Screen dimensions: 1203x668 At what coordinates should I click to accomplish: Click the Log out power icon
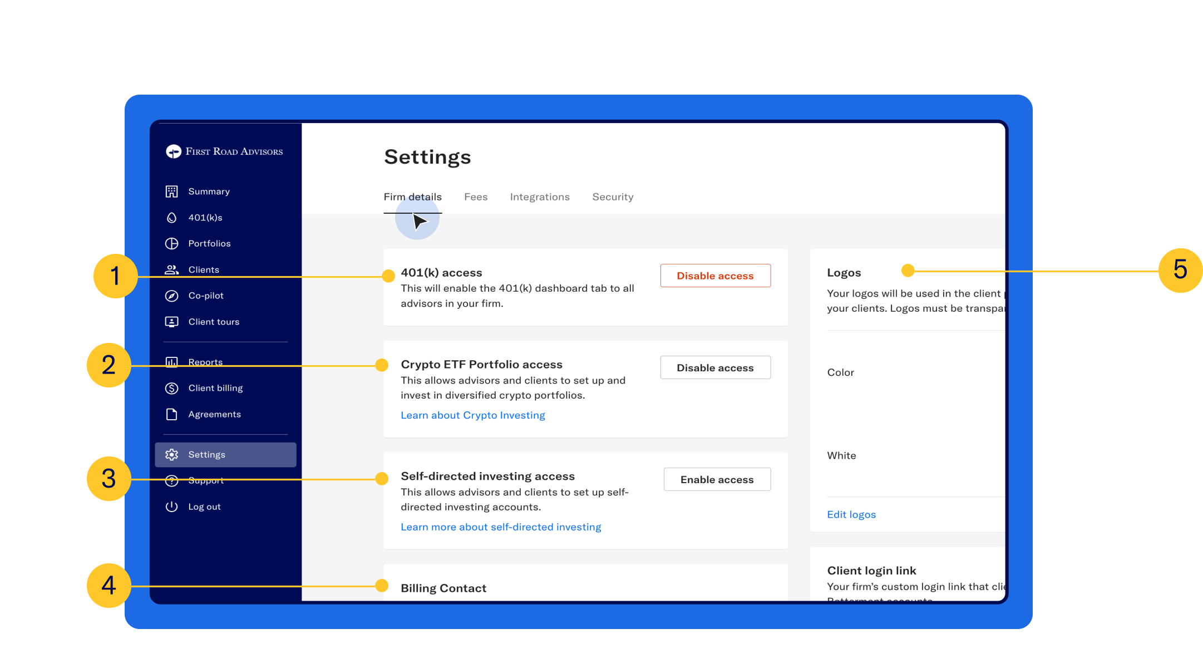coord(172,507)
